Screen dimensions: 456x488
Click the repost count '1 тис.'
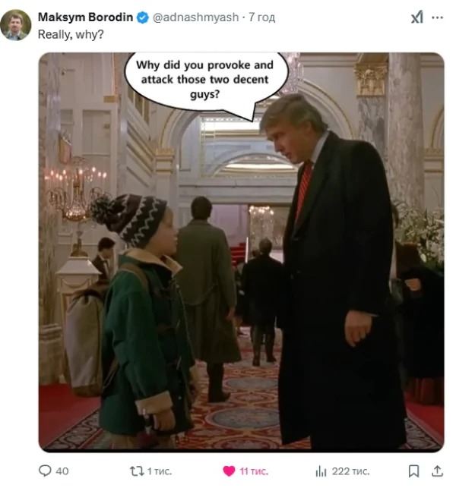(160, 471)
